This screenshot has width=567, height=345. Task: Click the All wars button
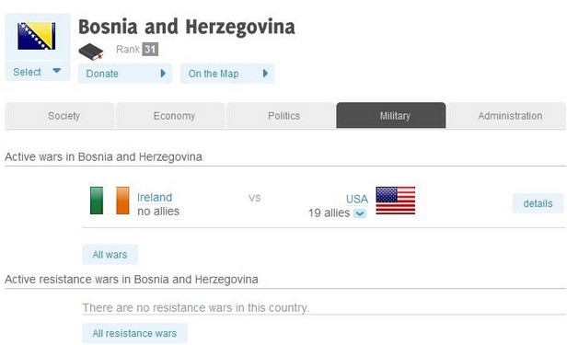(x=110, y=254)
